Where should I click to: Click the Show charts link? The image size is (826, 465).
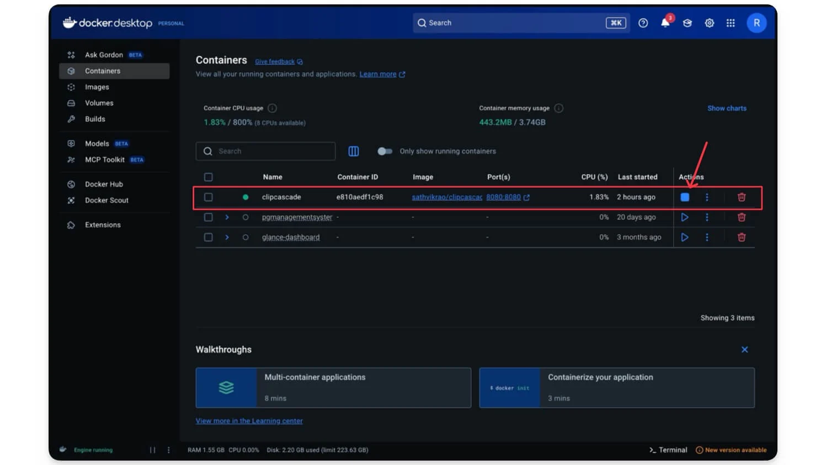(x=727, y=109)
